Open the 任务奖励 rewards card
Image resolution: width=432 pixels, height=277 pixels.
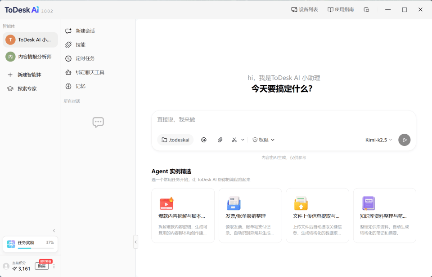pyautogui.click(x=30, y=244)
